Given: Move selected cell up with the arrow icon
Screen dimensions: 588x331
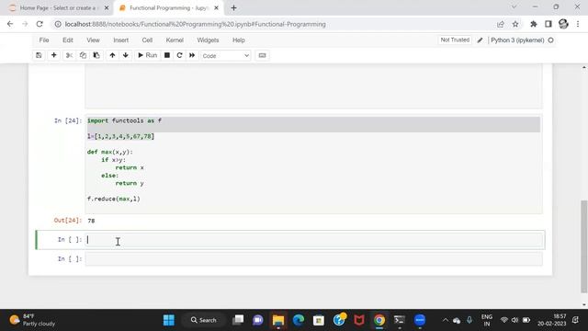Looking at the screenshot, I should click(112, 55).
